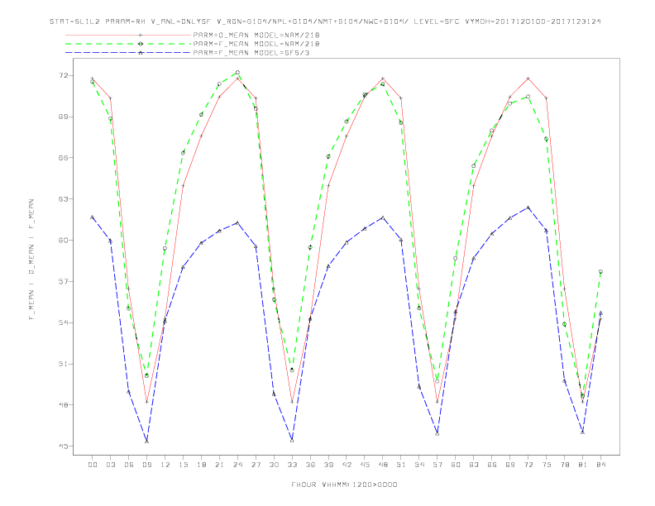Click x-axis forecast hour label 54

point(419,465)
